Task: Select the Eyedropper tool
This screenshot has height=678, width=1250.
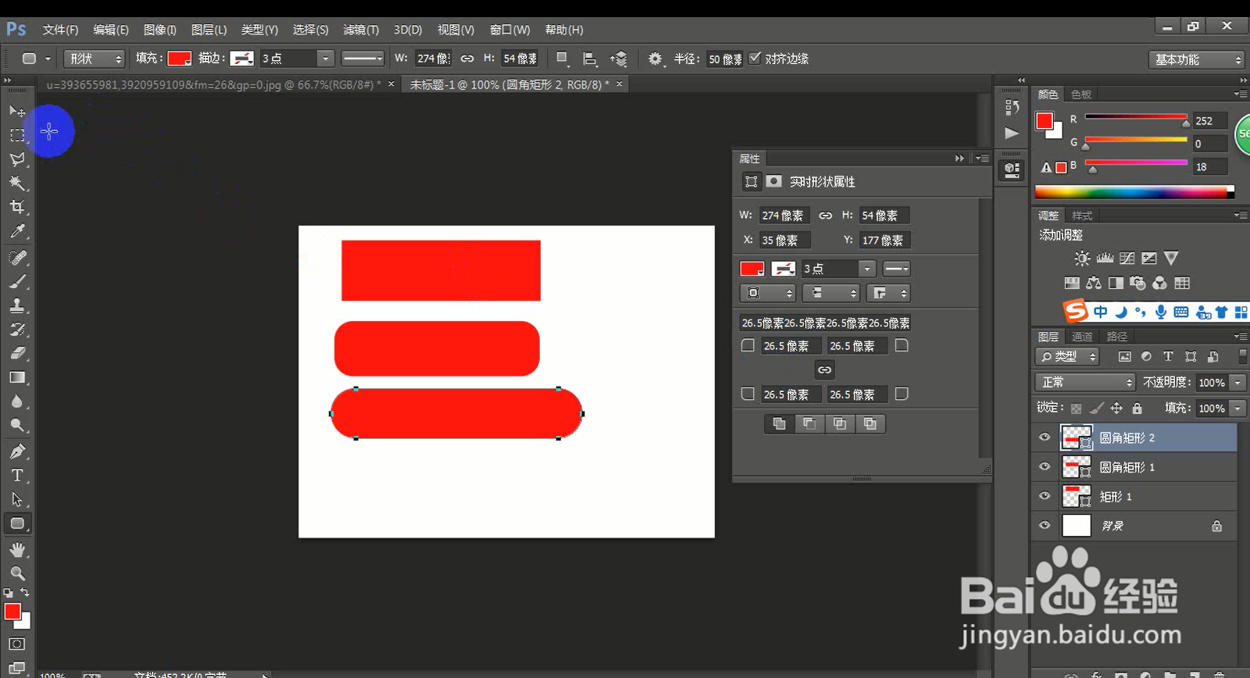Action: (17, 231)
